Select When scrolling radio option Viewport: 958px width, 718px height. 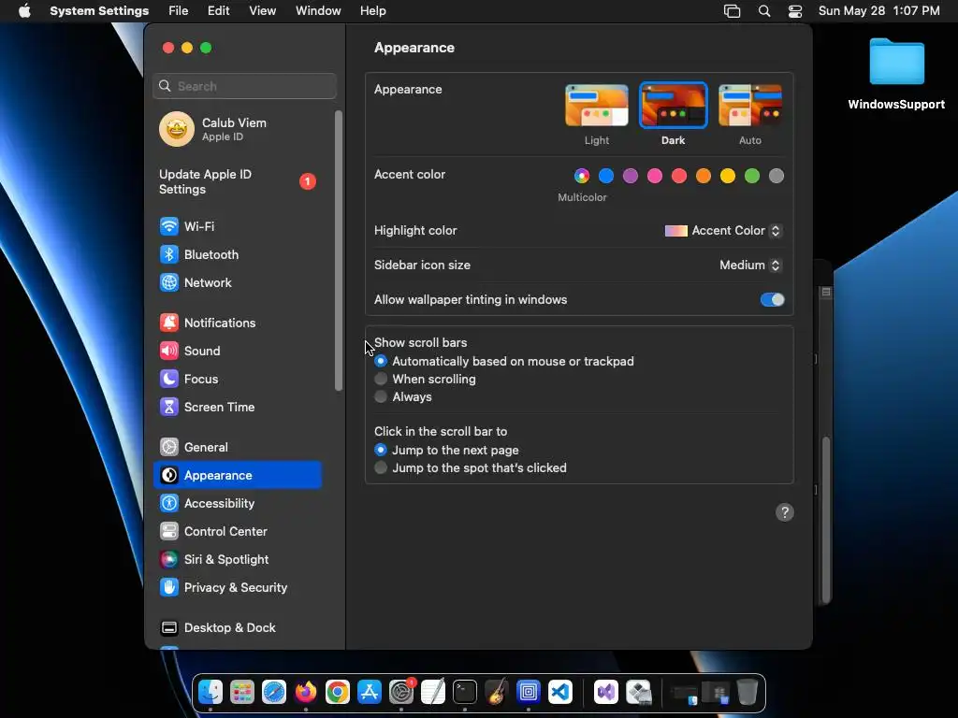pos(381,380)
